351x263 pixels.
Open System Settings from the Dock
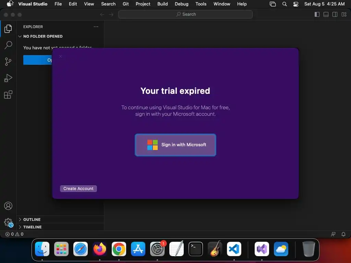coord(157,249)
